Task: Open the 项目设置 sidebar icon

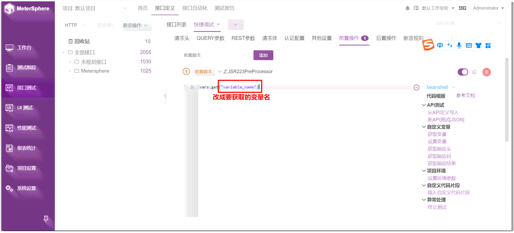Action: [9, 168]
